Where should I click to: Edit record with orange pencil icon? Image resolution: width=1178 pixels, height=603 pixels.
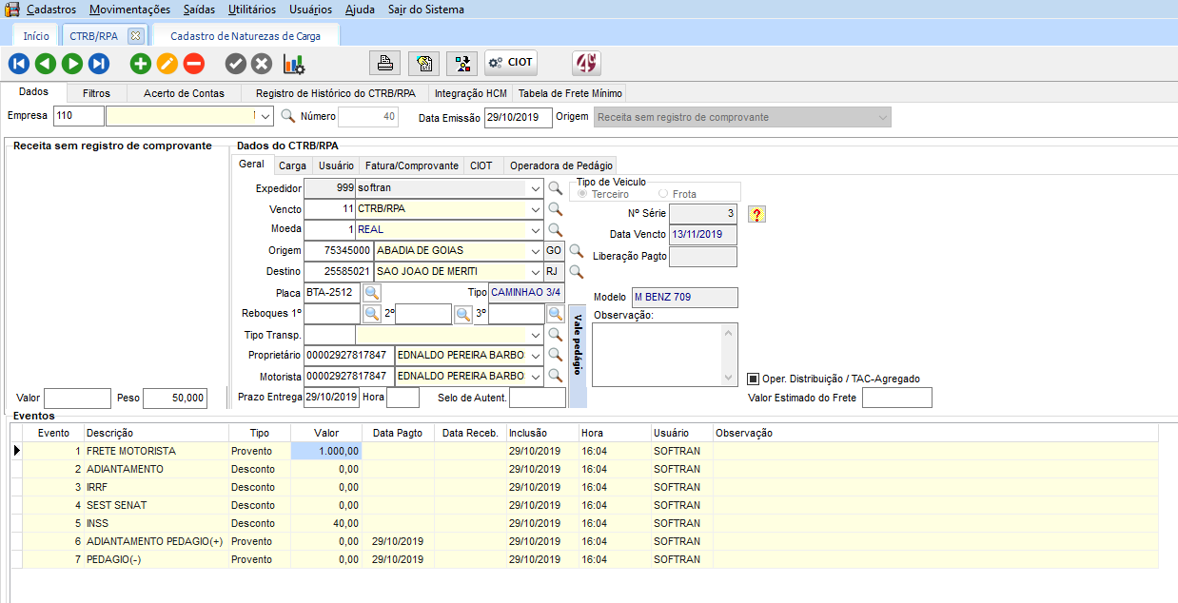point(167,64)
